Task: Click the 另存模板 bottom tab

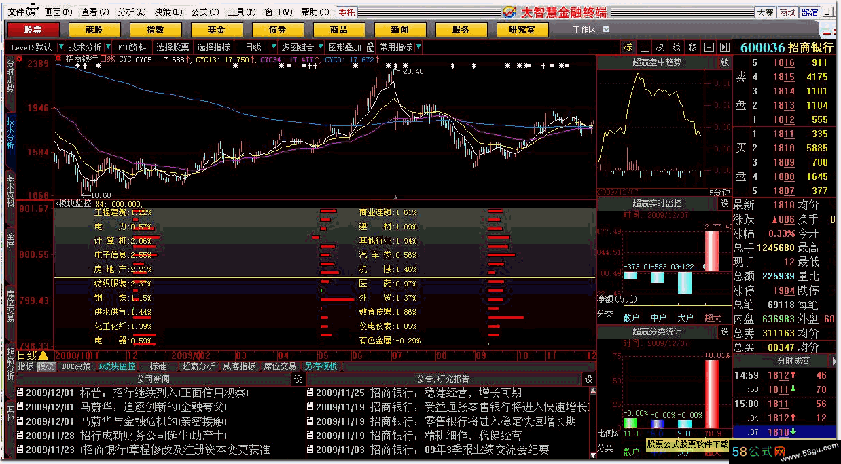Action: coord(321,366)
